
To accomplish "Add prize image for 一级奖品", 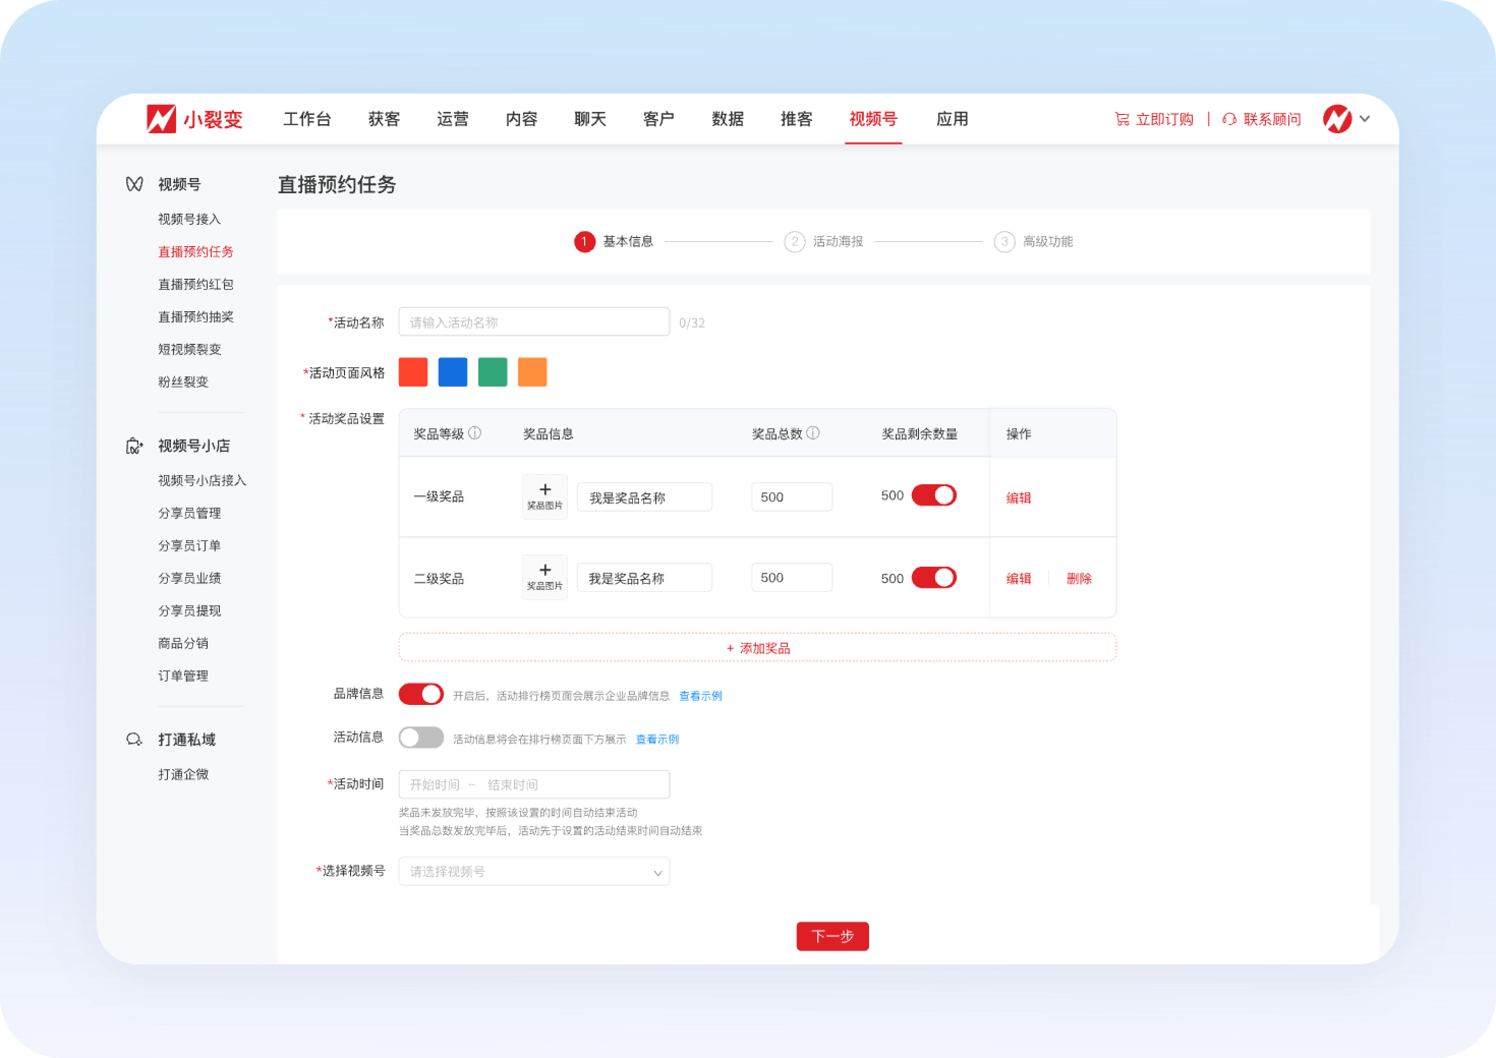I will pos(544,496).
